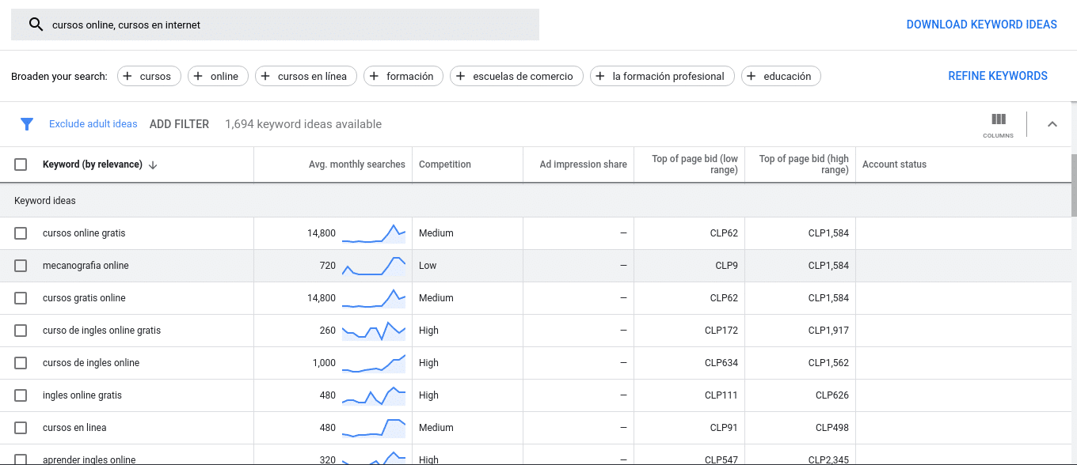Open the Columns icon

point(999,125)
